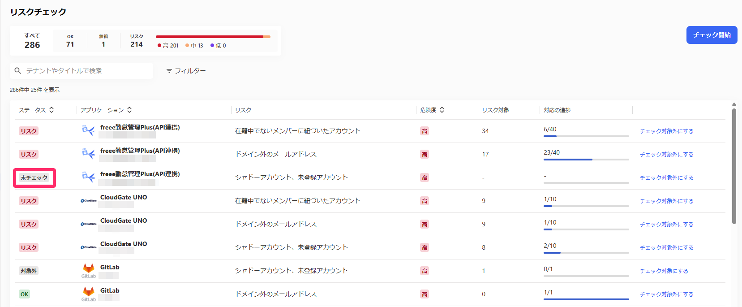
Task: Click risk count 17
Action: pyautogui.click(x=485, y=154)
